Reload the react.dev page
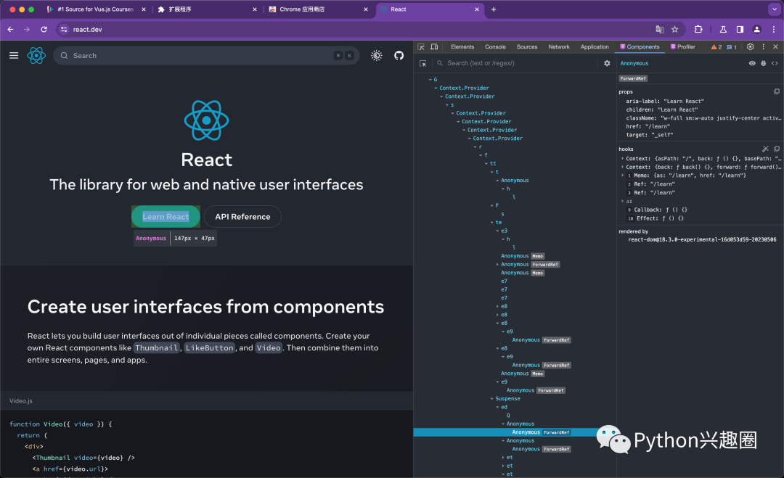This screenshot has width=784, height=478. coord(44,30)
